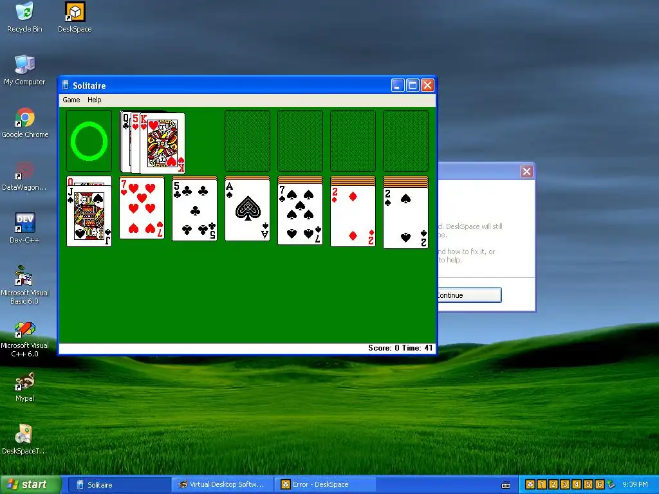
Task: Select the Google Chrome desktop icon
Action: [x=25, y=123]
